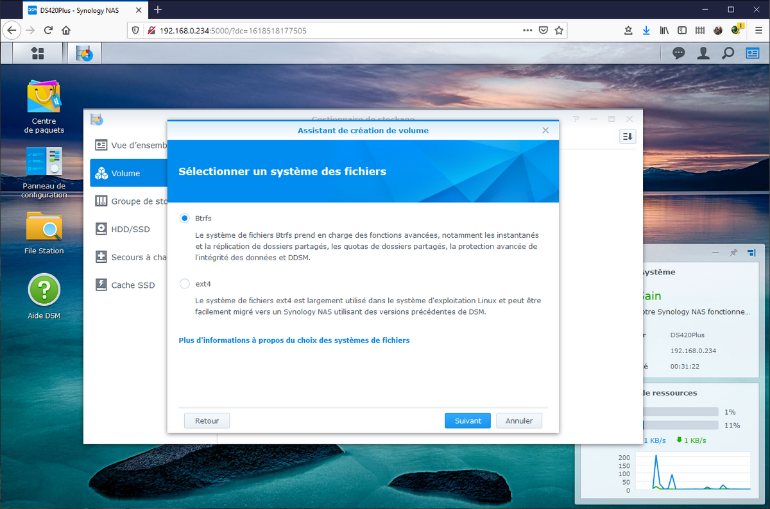
Task: Click the green Sain status text
Action: (651, 296)
